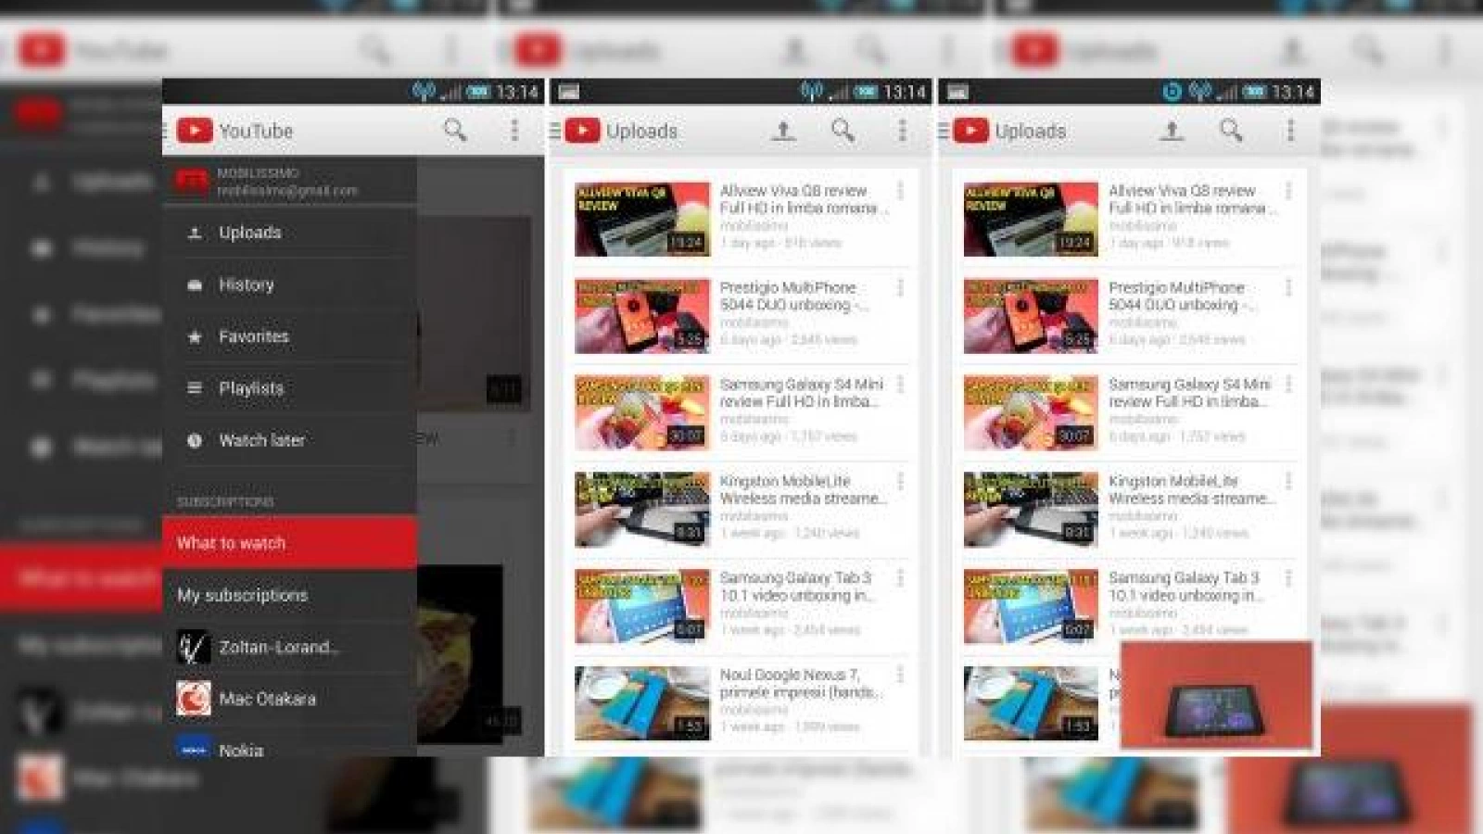Open Samsung Galaxy S4 Mini title in right screen
1483x834 pixels.
coord(1189,393)
